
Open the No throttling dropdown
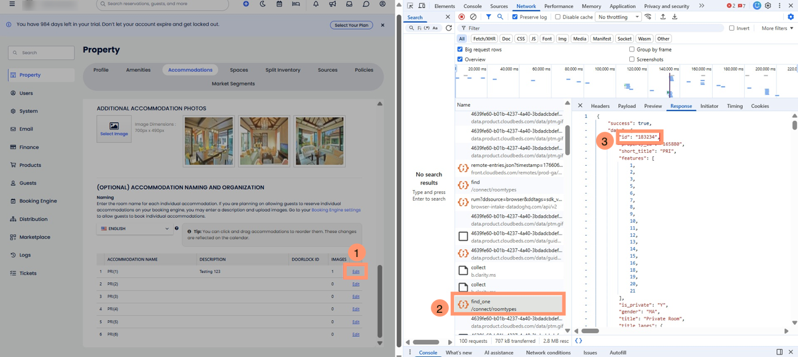click(618, 17)
